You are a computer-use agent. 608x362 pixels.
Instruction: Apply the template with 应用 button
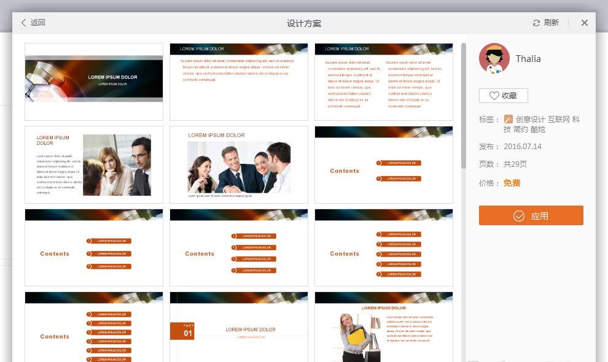pos(531,215)
